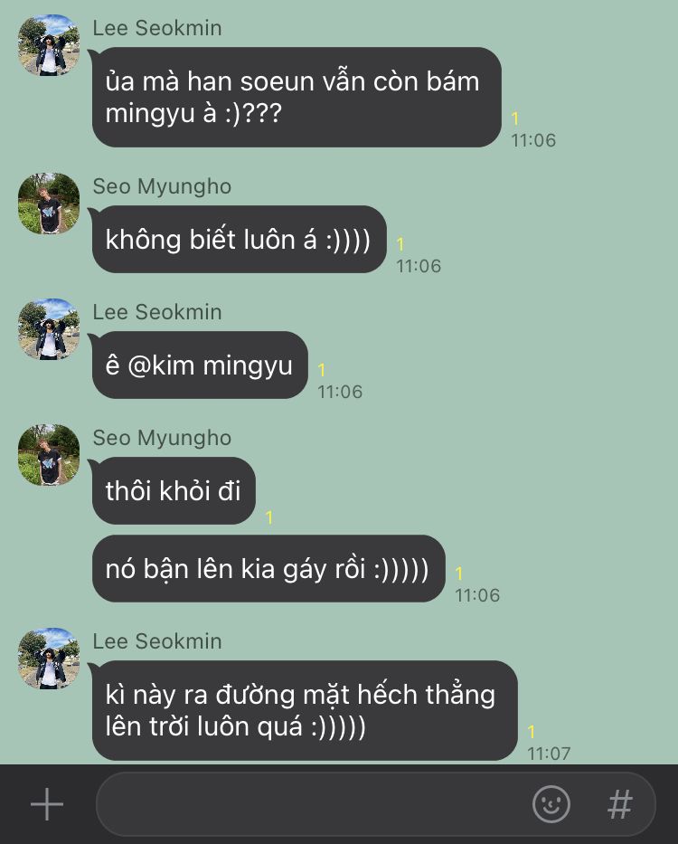The image size is (678, 844).
Task: Tap Seo Myungho's avatar beside 'thôi khỏi đi'
Action: 49,455
